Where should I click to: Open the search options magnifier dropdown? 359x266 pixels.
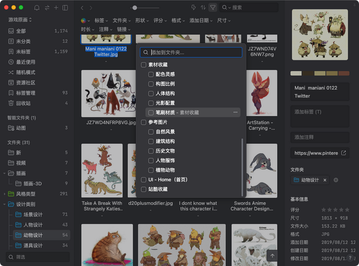tap(226, 7)
